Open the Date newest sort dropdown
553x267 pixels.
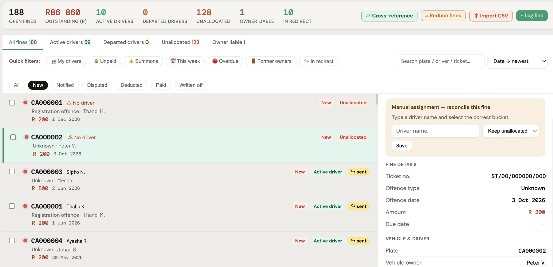517,61
